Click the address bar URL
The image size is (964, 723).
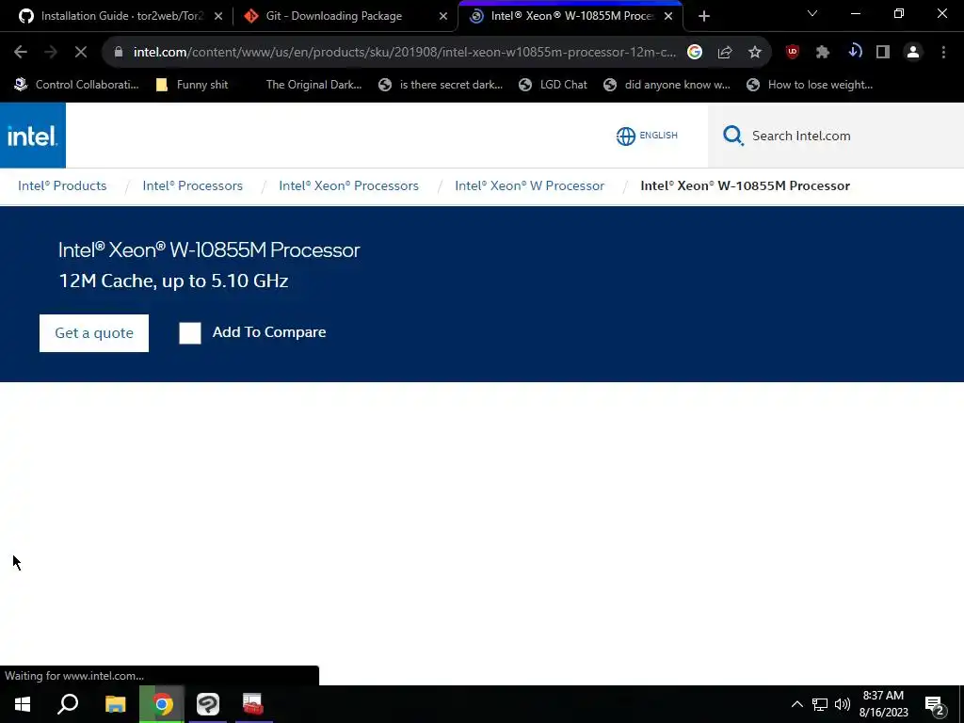[405, 53]
